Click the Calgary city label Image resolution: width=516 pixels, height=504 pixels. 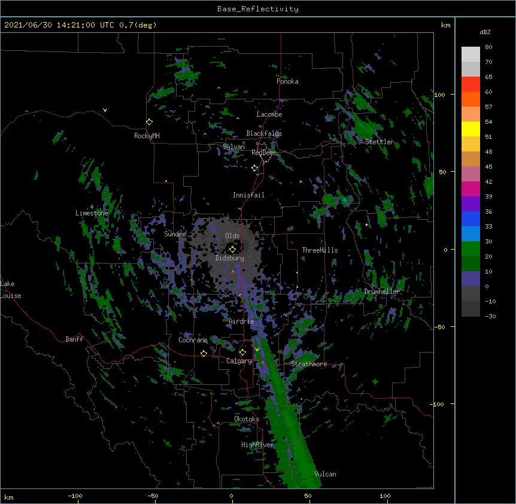[x=239, y=361]
